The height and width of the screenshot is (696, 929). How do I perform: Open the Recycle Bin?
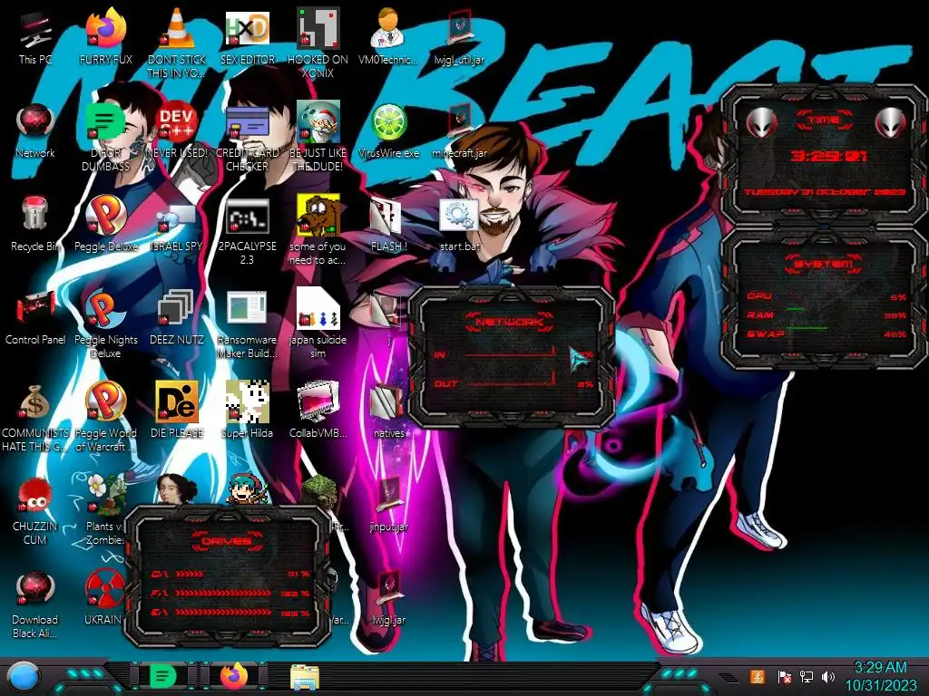click(x=35, y=225)
